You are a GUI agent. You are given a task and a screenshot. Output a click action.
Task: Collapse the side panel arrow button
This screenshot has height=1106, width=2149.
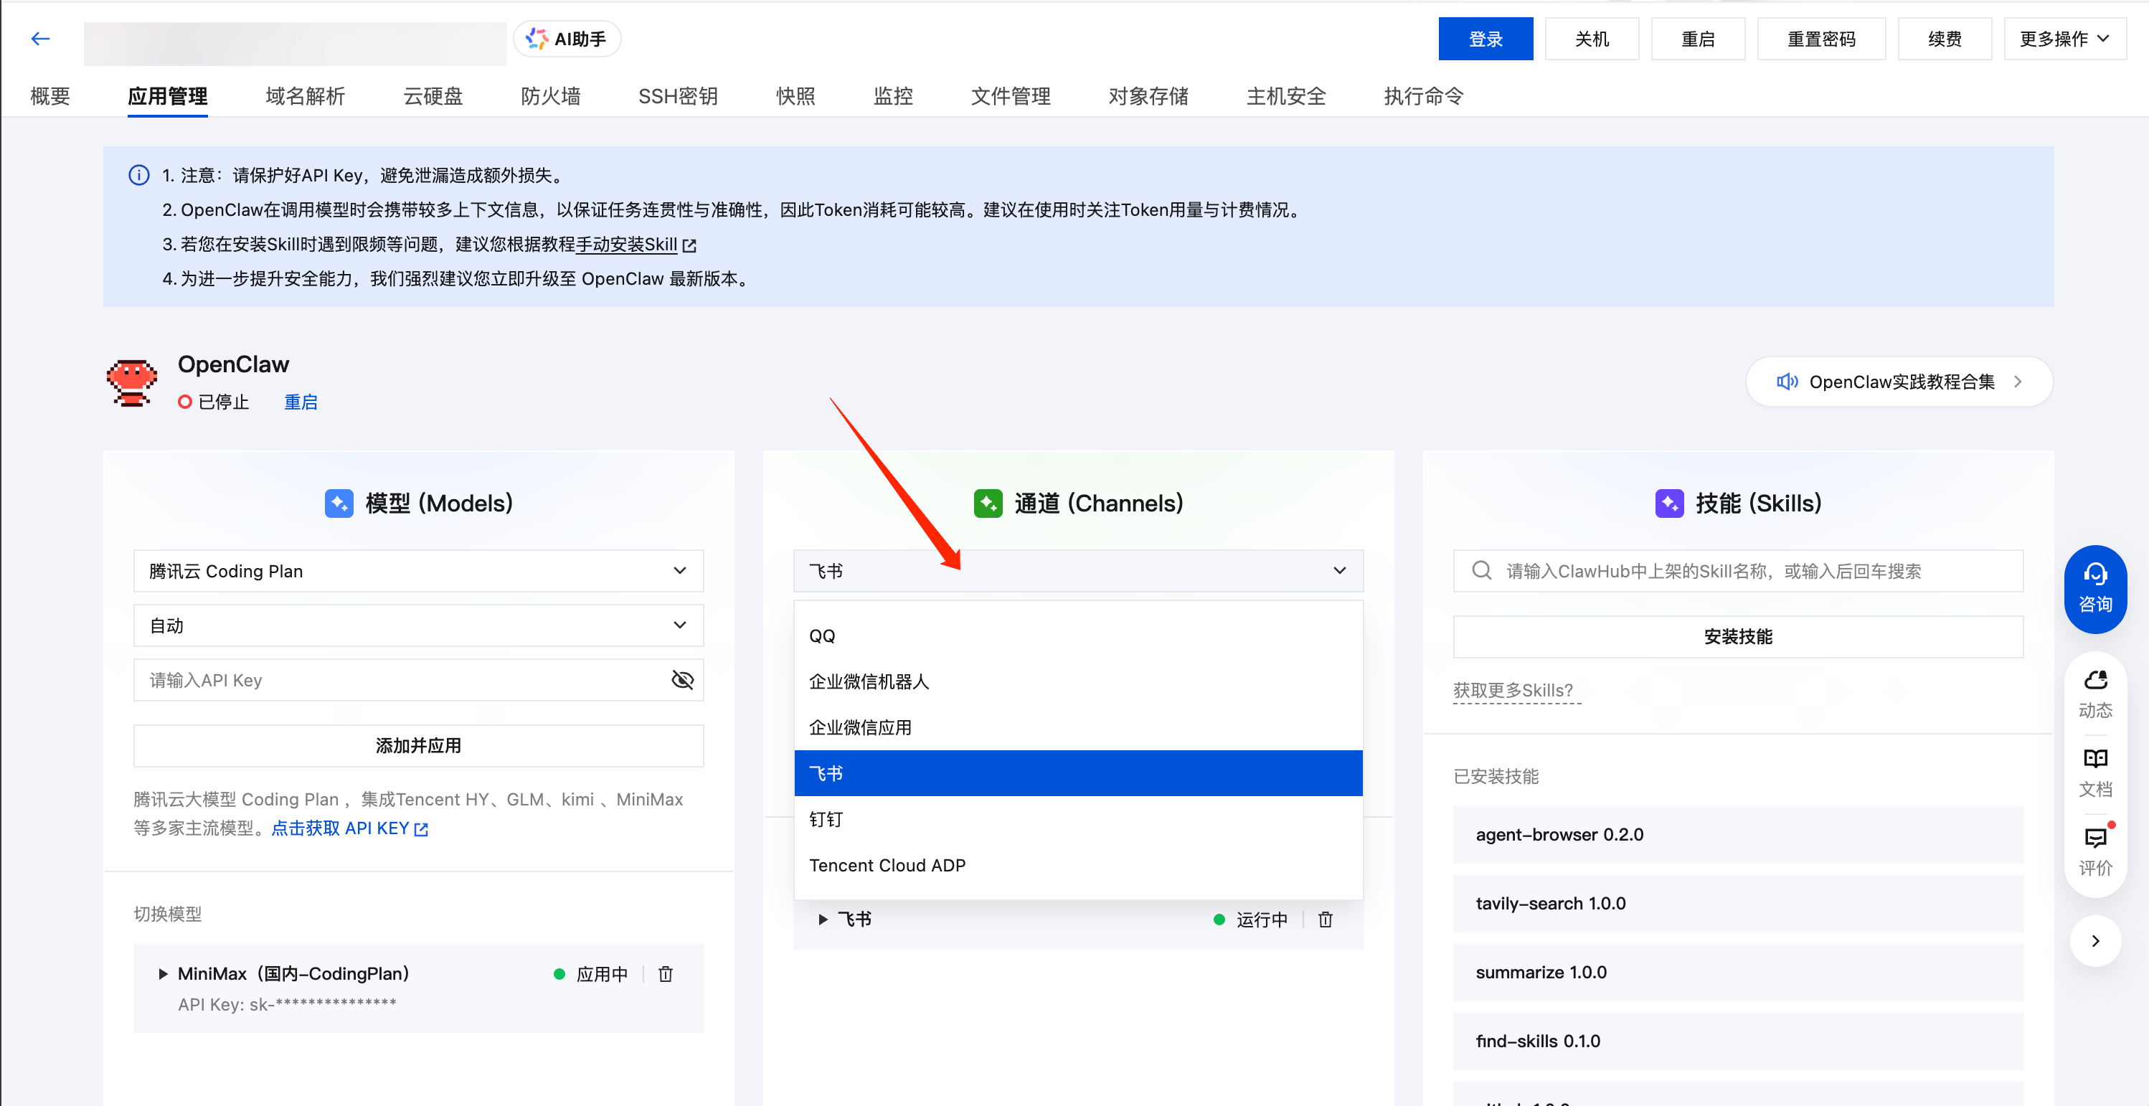click(2094, 941)
